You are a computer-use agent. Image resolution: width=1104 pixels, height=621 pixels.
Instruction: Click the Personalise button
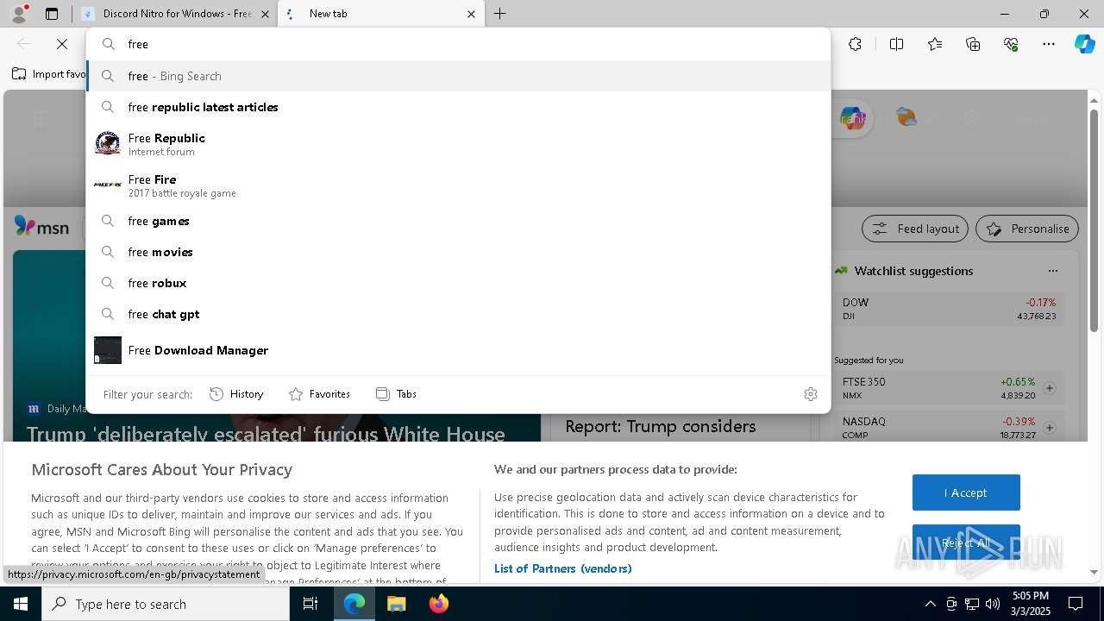click(x=1027, y=229)
